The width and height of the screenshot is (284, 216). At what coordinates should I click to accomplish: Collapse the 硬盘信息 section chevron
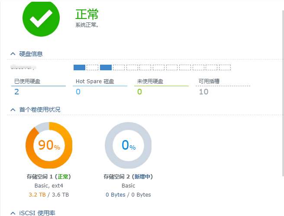13,54
